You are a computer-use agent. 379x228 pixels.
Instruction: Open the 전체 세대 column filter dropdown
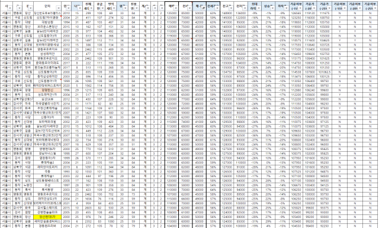coord(92,8)
